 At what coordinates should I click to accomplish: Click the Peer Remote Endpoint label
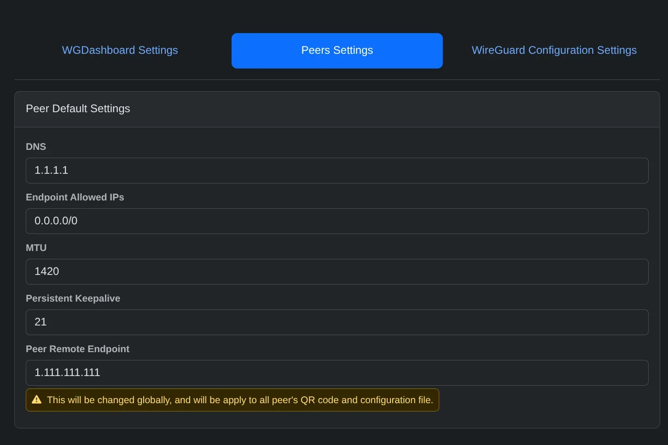point(77,349)
